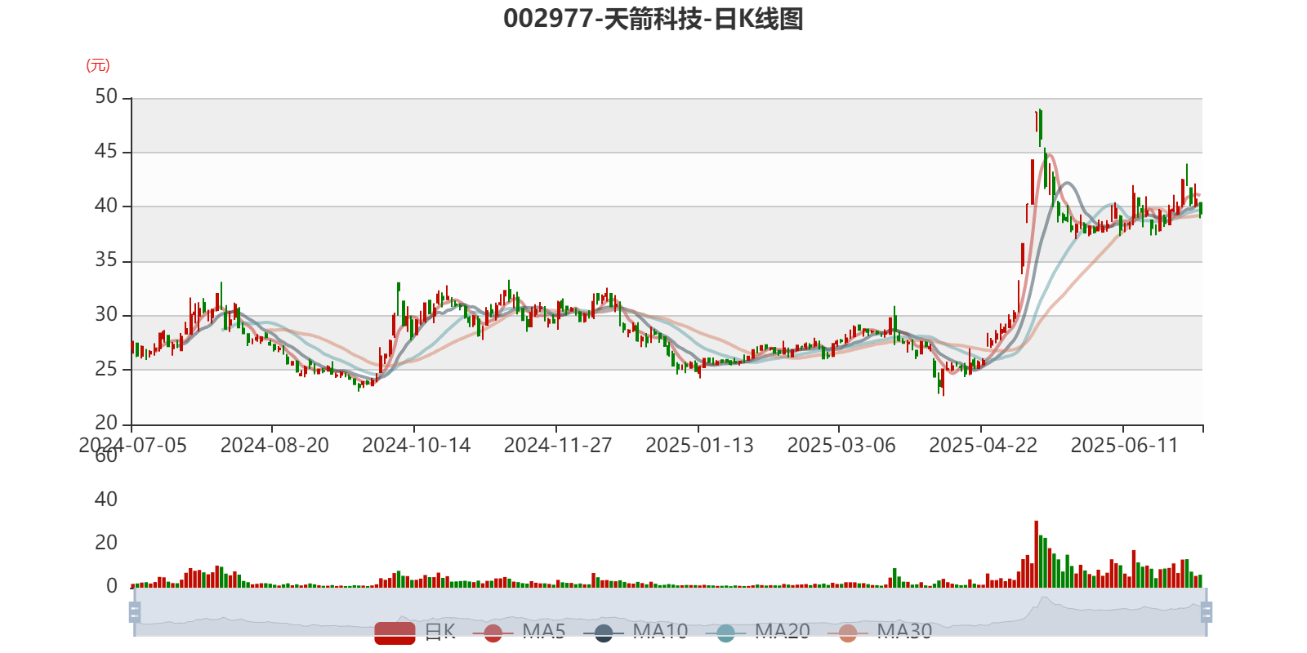The image size is (1307, 653).
Task: Click the 2025-06-11 date axis label
Action: [x=1125, y=446]
